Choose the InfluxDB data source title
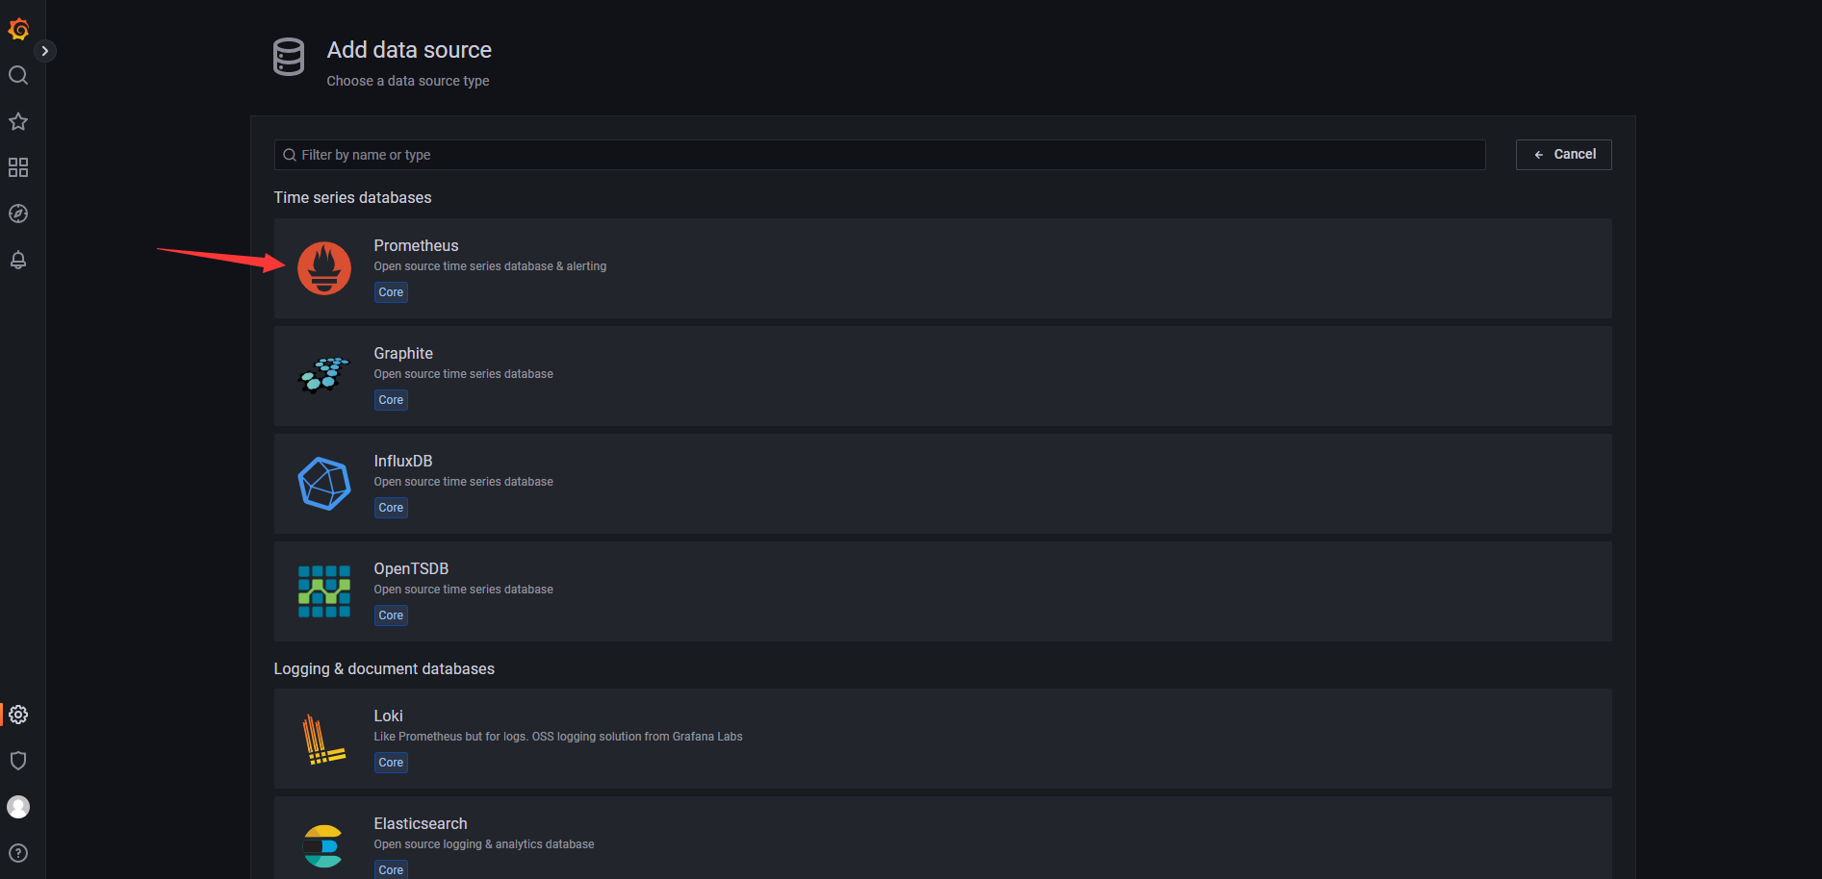The image size is (1822, 879). tap(403, 462)
